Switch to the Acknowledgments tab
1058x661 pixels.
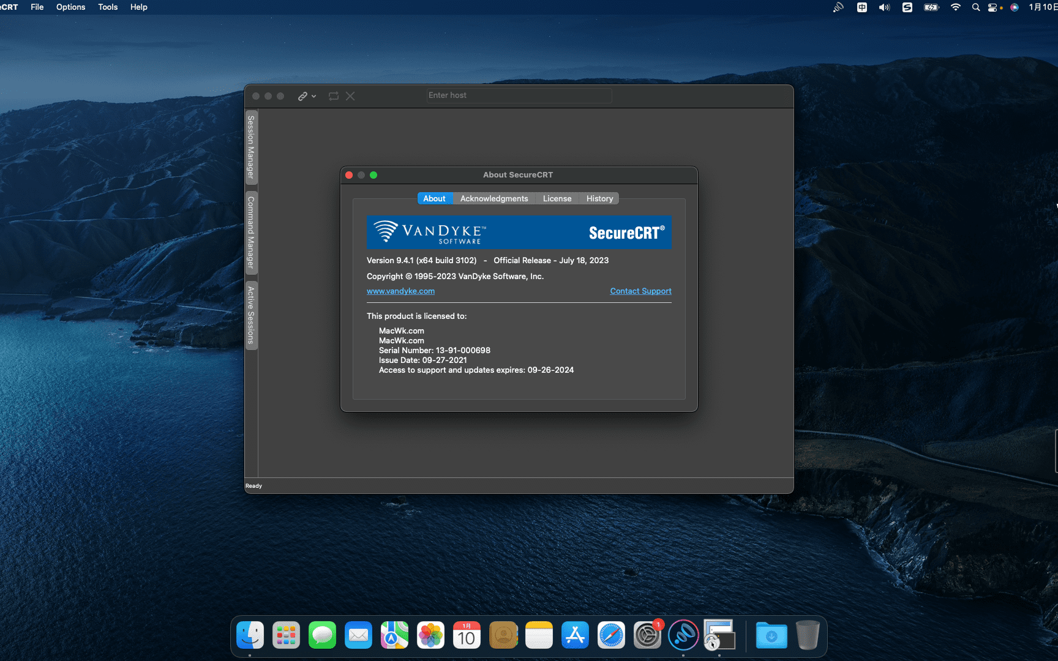pyautogui.click(x=494, y=198)
